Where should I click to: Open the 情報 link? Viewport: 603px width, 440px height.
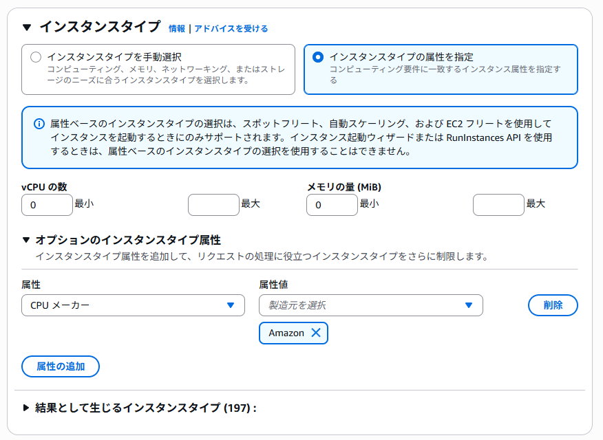(177, 28)
